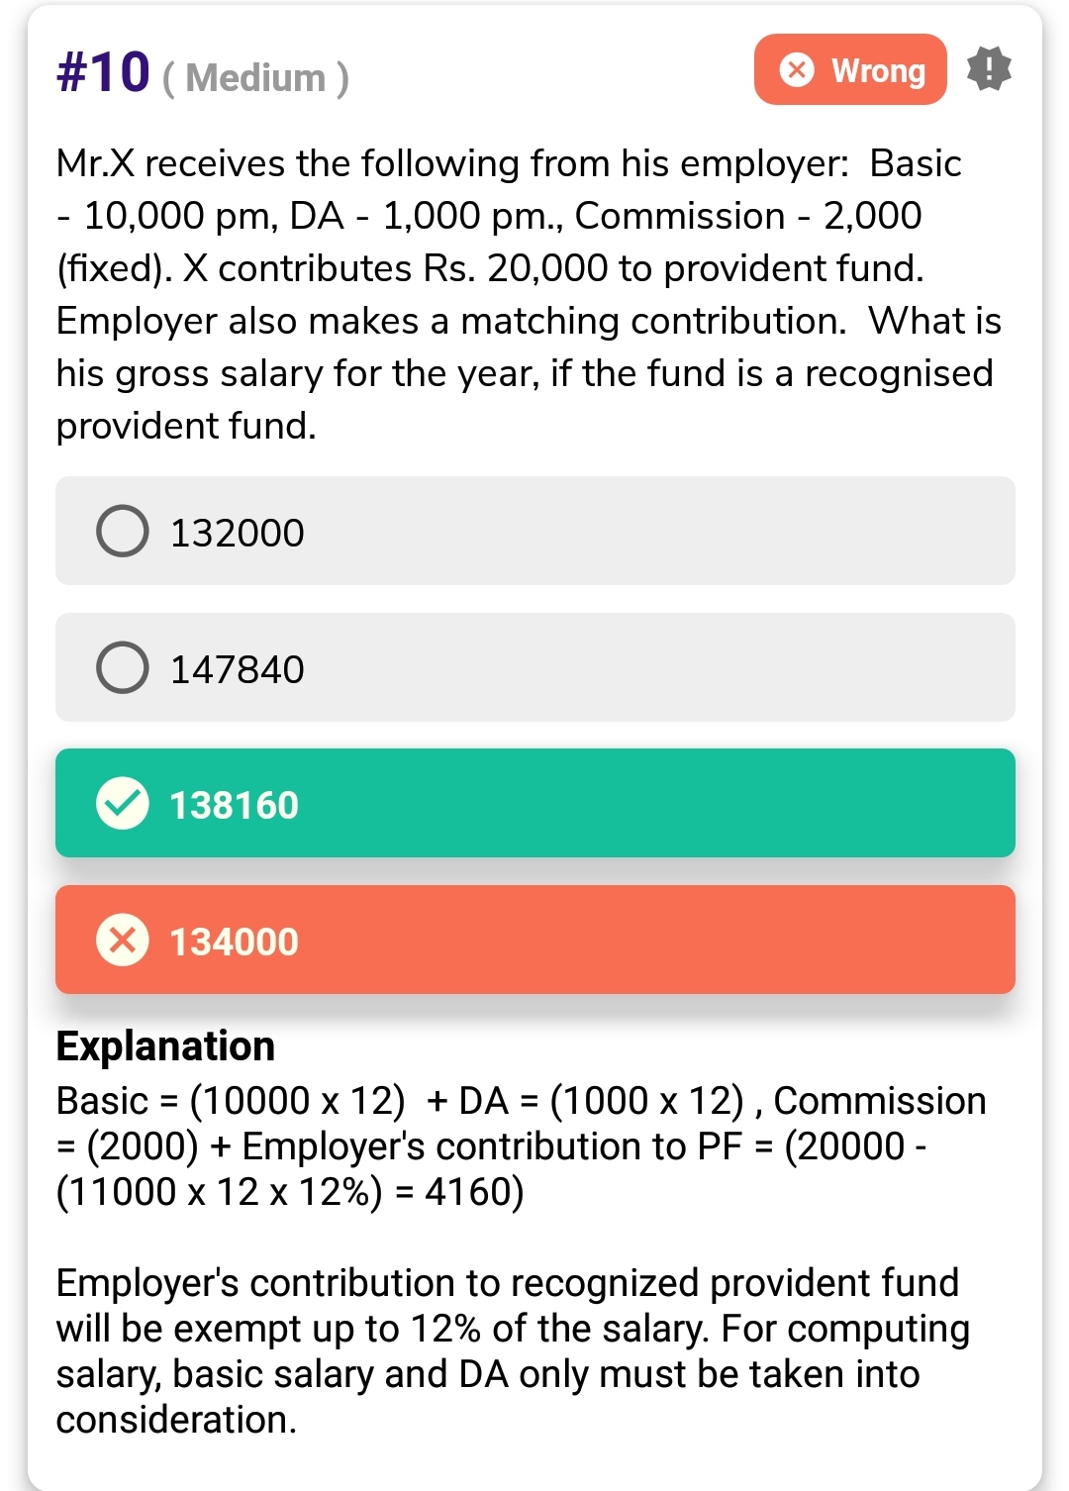Click the 'Basic = (10000 x 12)' calculation line

tap(230, 1101)
